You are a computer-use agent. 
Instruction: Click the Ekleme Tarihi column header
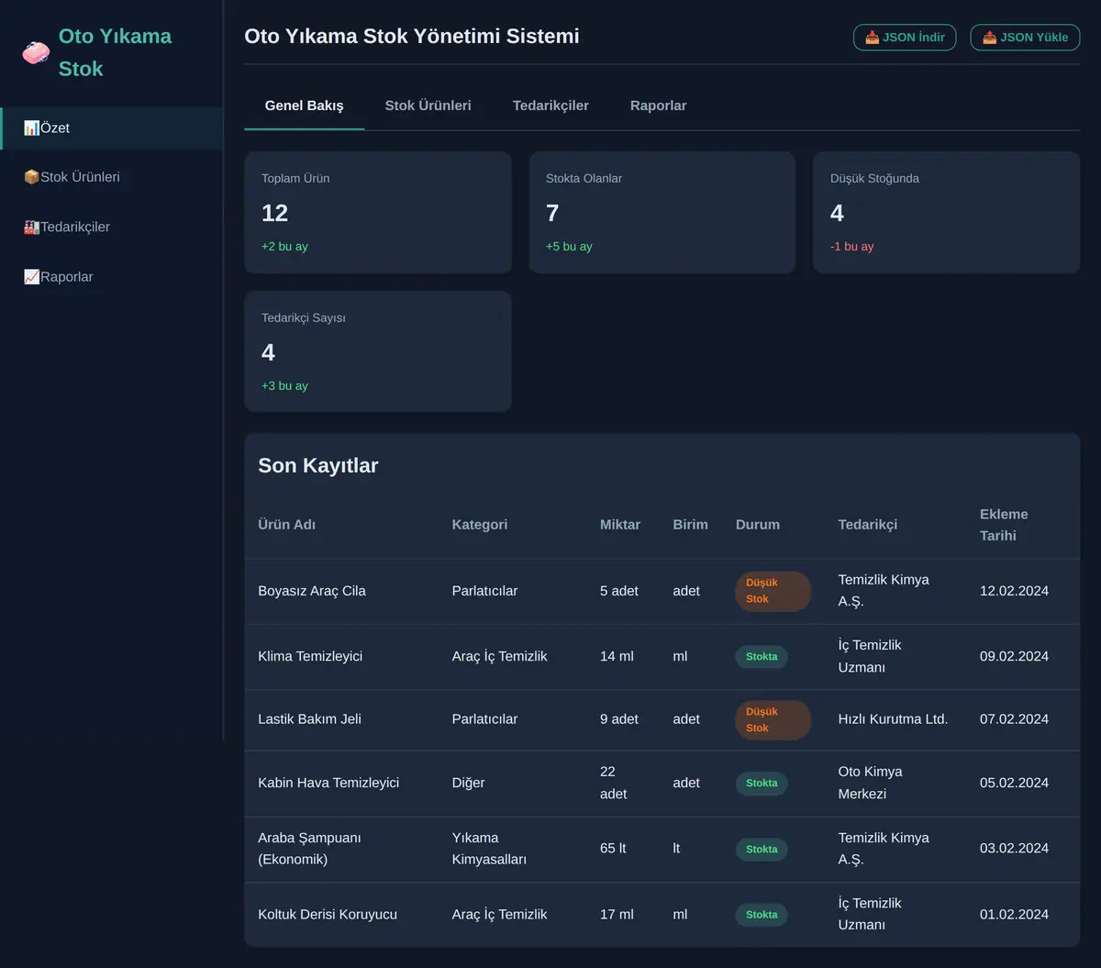coord(1004,525)
